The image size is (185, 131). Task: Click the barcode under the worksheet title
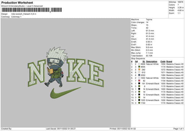click(32, 10)
